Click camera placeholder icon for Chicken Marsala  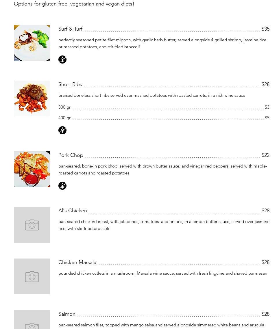[32, 277]
